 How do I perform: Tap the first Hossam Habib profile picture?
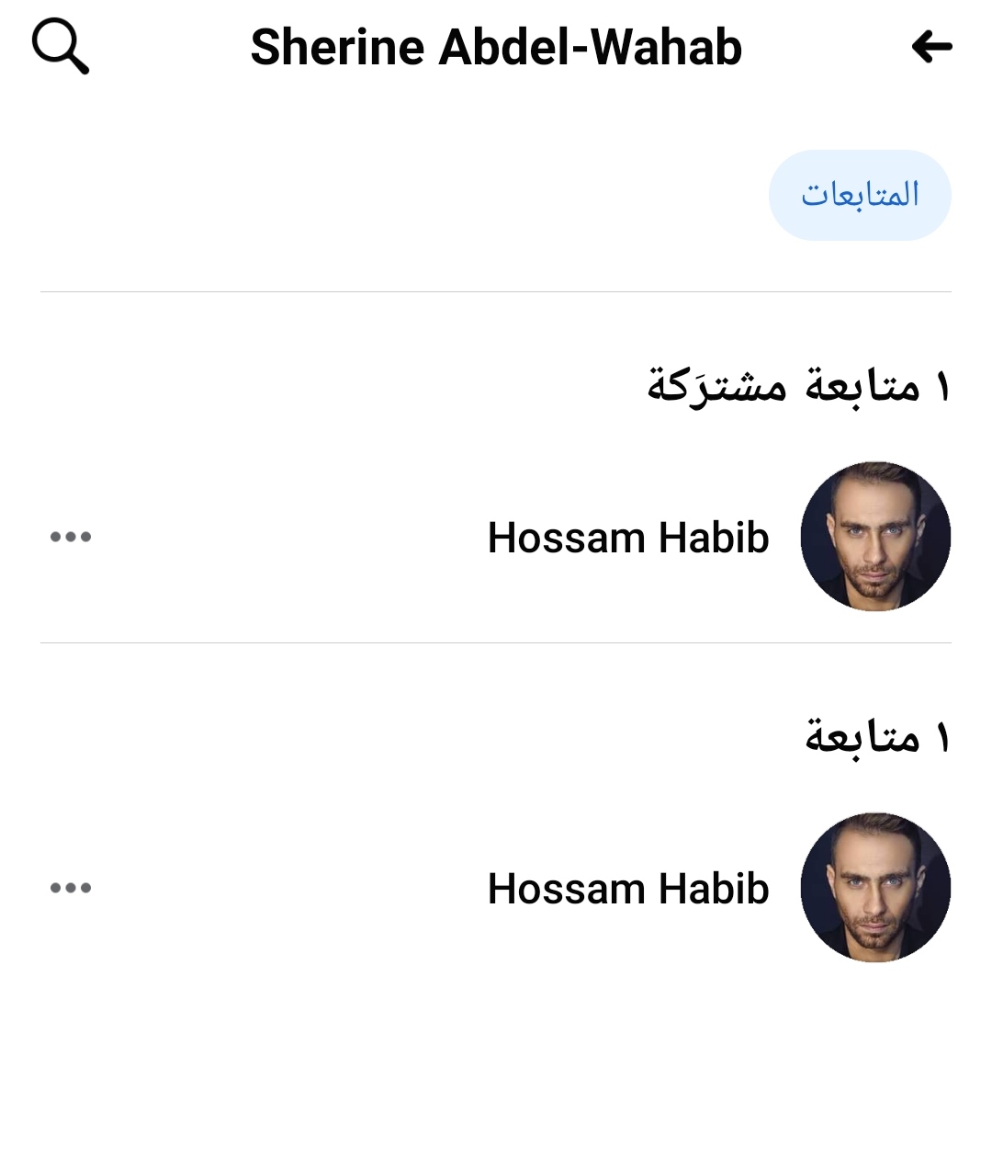876,534
